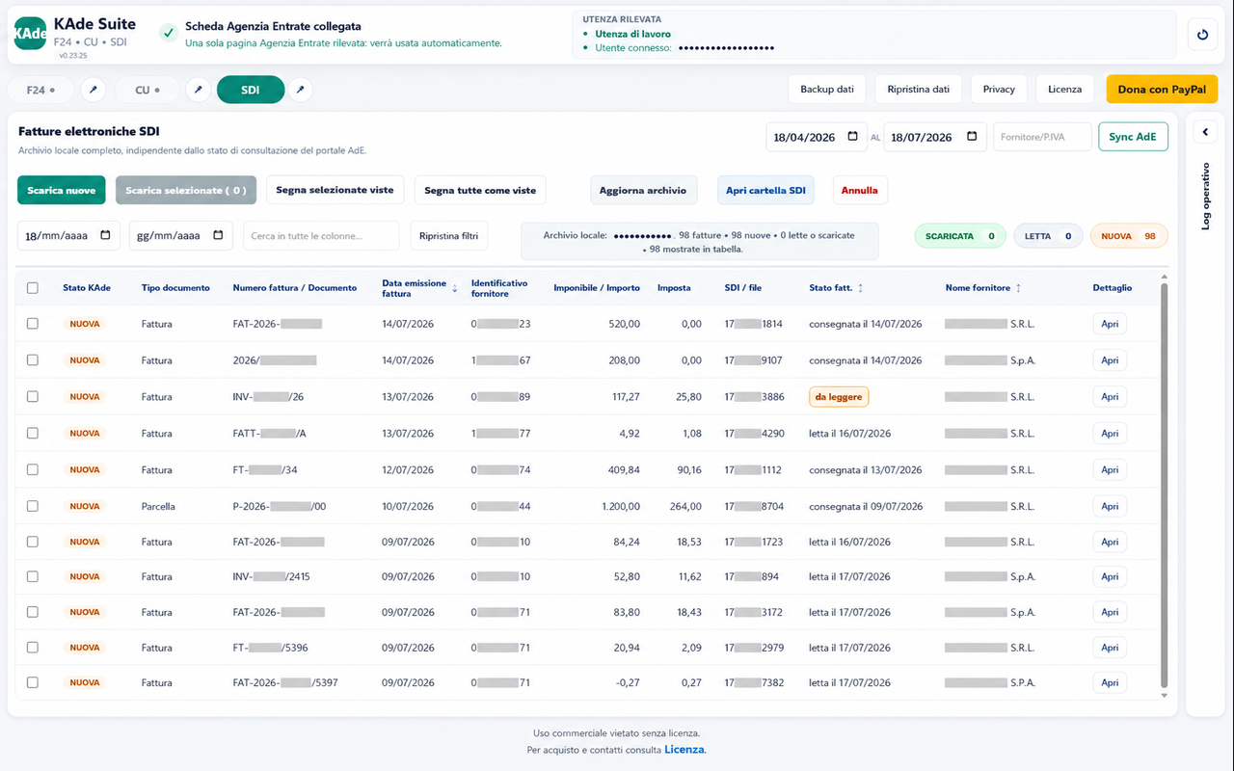Sort the Stato fatt. column

coord(860,288)
